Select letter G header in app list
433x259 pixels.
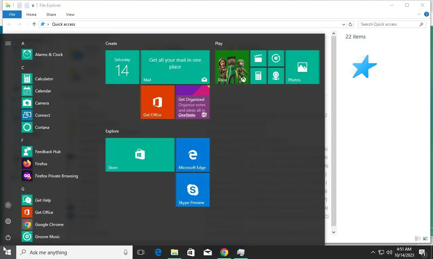pyautogui.click(x=23, y=189)
